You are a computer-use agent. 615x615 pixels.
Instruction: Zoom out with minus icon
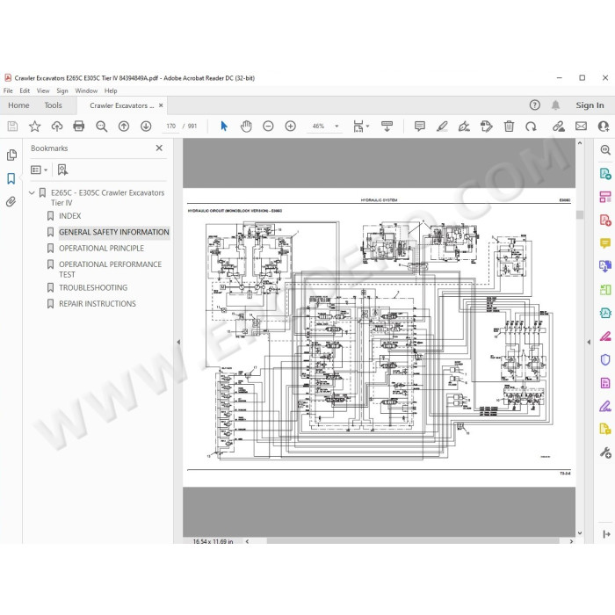(268, 126)
